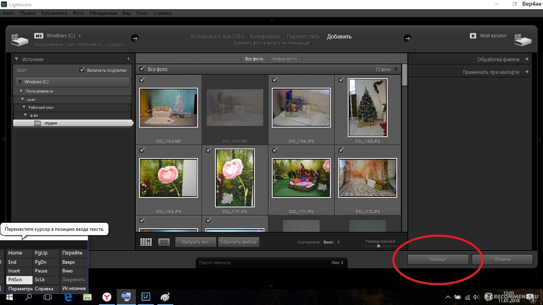Screen dimensions: 543x305
Task: Open File Explorer from the taskbar
Action: click(87, 297)
